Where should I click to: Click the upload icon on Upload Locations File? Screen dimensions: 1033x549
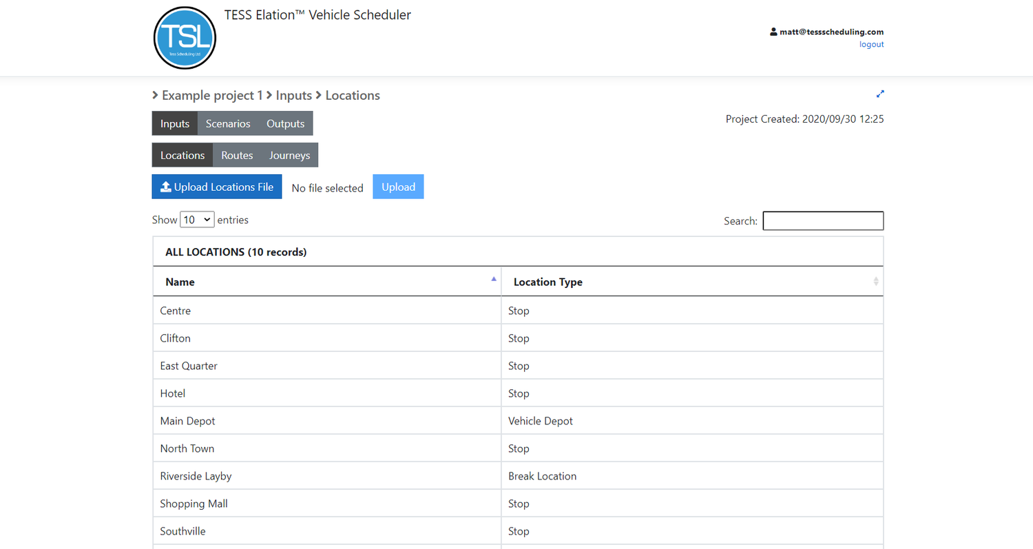click(x=165, y=186)
